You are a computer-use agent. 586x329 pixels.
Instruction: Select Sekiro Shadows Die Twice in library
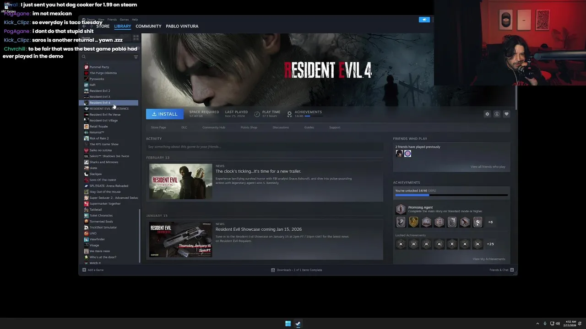[110, 156]
